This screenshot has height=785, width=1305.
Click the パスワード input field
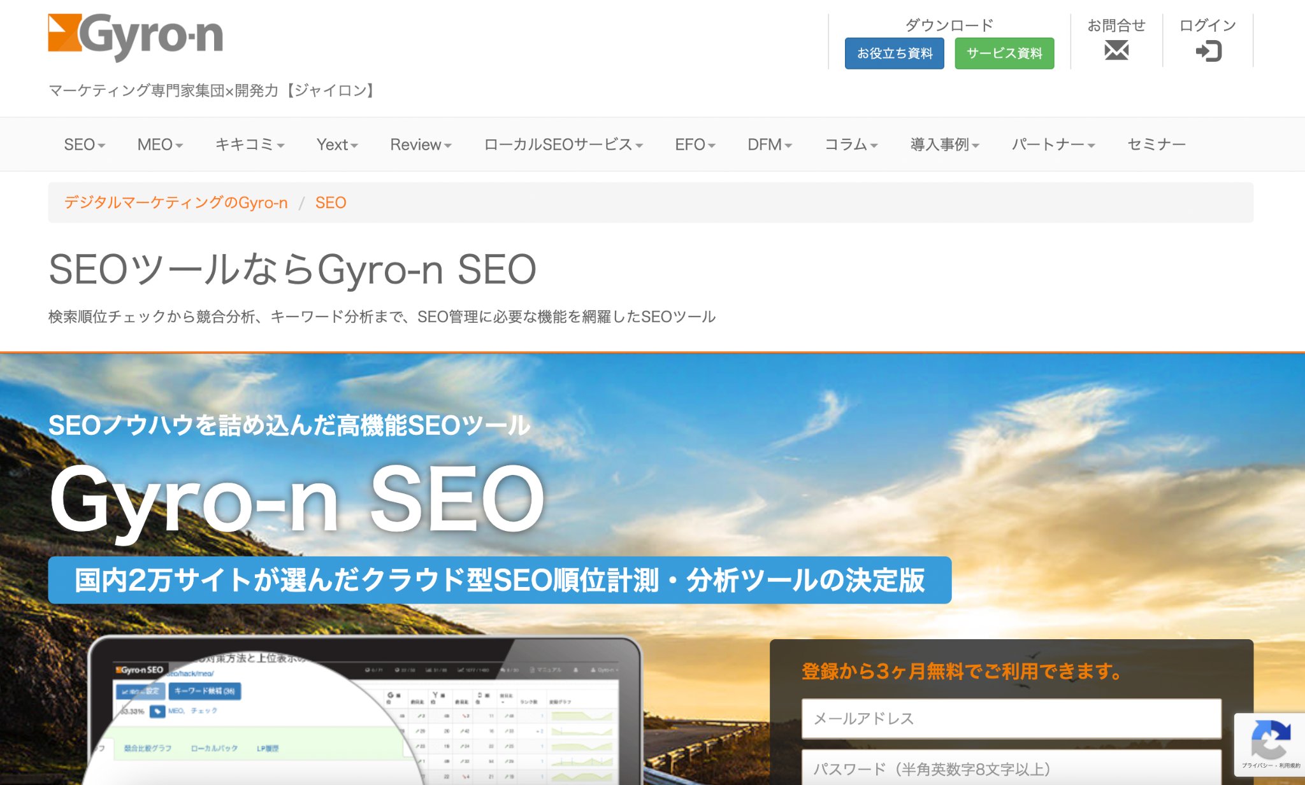(x=1011, y=768)
